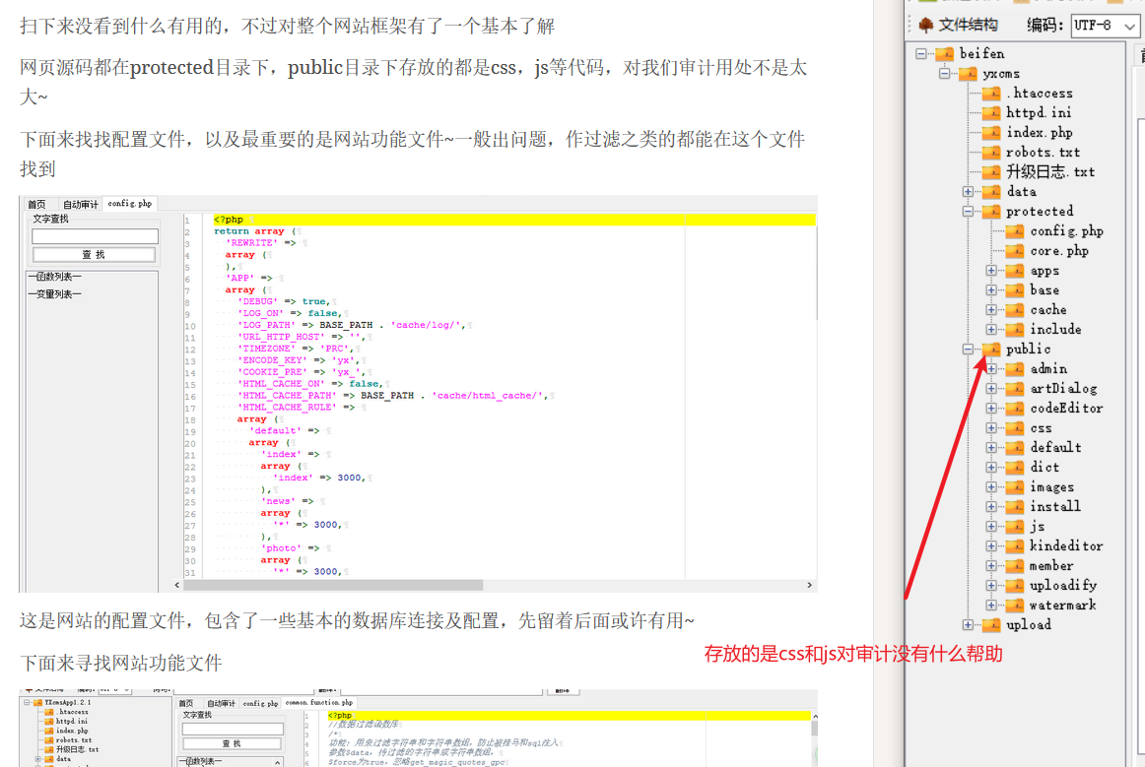
Task: Click the core.php file icon
Action: tap(1014, 251)
